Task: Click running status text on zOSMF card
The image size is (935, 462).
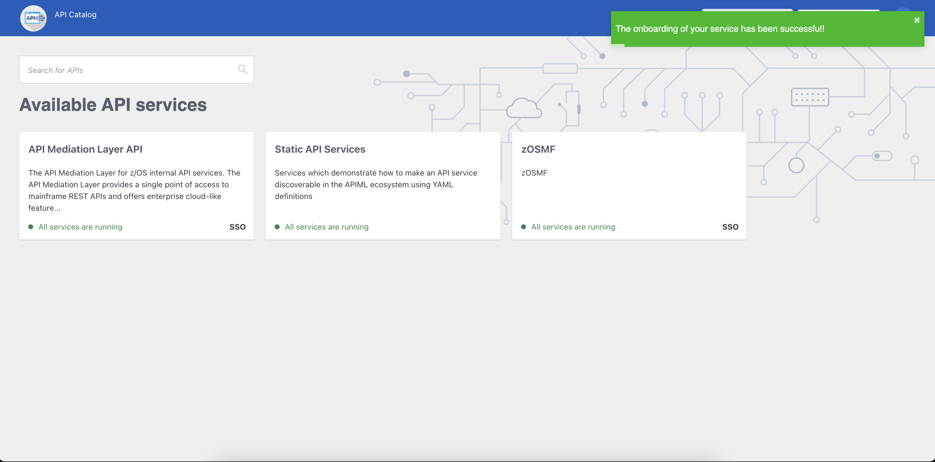Action: (573, 227)
